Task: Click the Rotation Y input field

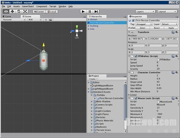Action: 155,46
